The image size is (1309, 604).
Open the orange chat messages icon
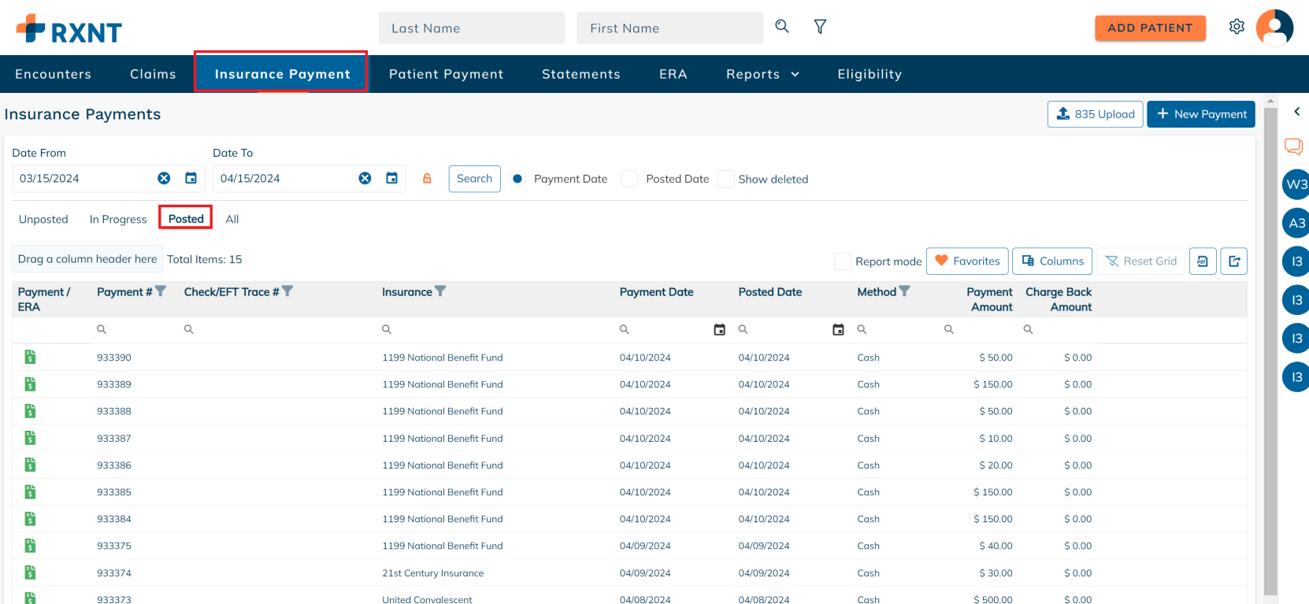pyautogui.click(x=1293, y=146)
